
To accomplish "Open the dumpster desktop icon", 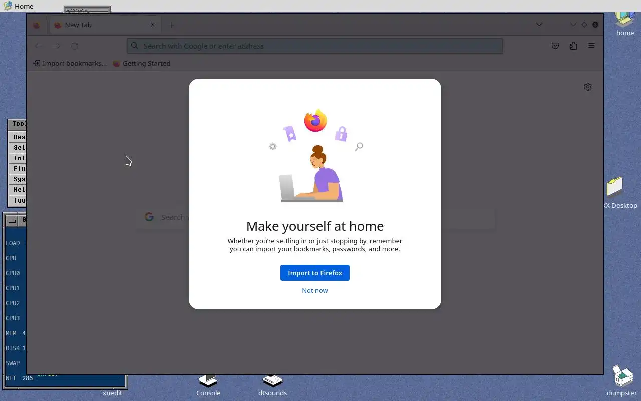I will (x=622, y=381).
